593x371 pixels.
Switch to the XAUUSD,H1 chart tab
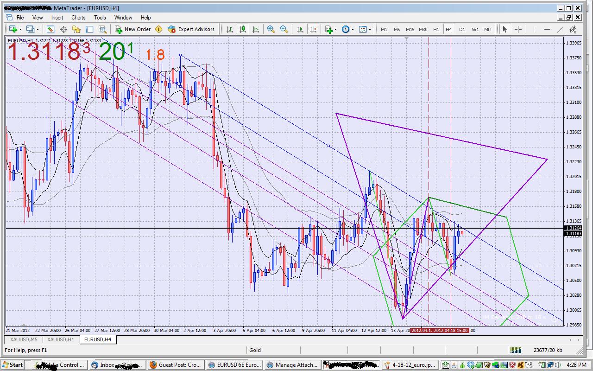coord(61,339)
